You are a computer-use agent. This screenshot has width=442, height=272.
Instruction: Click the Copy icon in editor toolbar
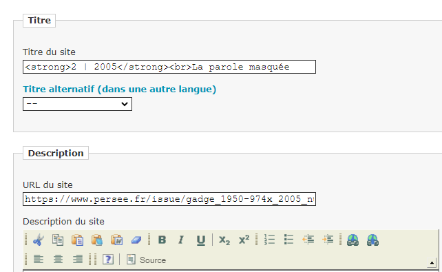(58, 240)
